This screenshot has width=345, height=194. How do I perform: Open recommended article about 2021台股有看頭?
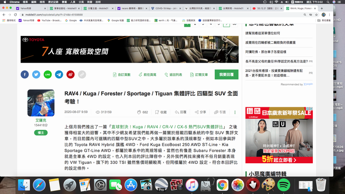[x=274, y=73]
